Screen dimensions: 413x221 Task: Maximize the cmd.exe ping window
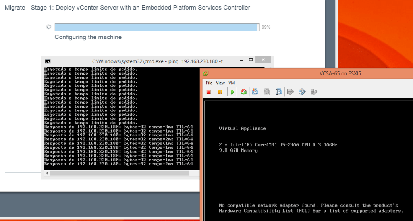251,60
